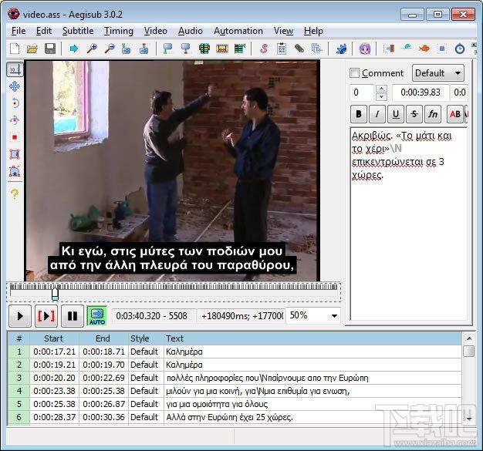This screenshot has height=451, width=483.
Task: Choose font face with fn button
Action: 433,114
